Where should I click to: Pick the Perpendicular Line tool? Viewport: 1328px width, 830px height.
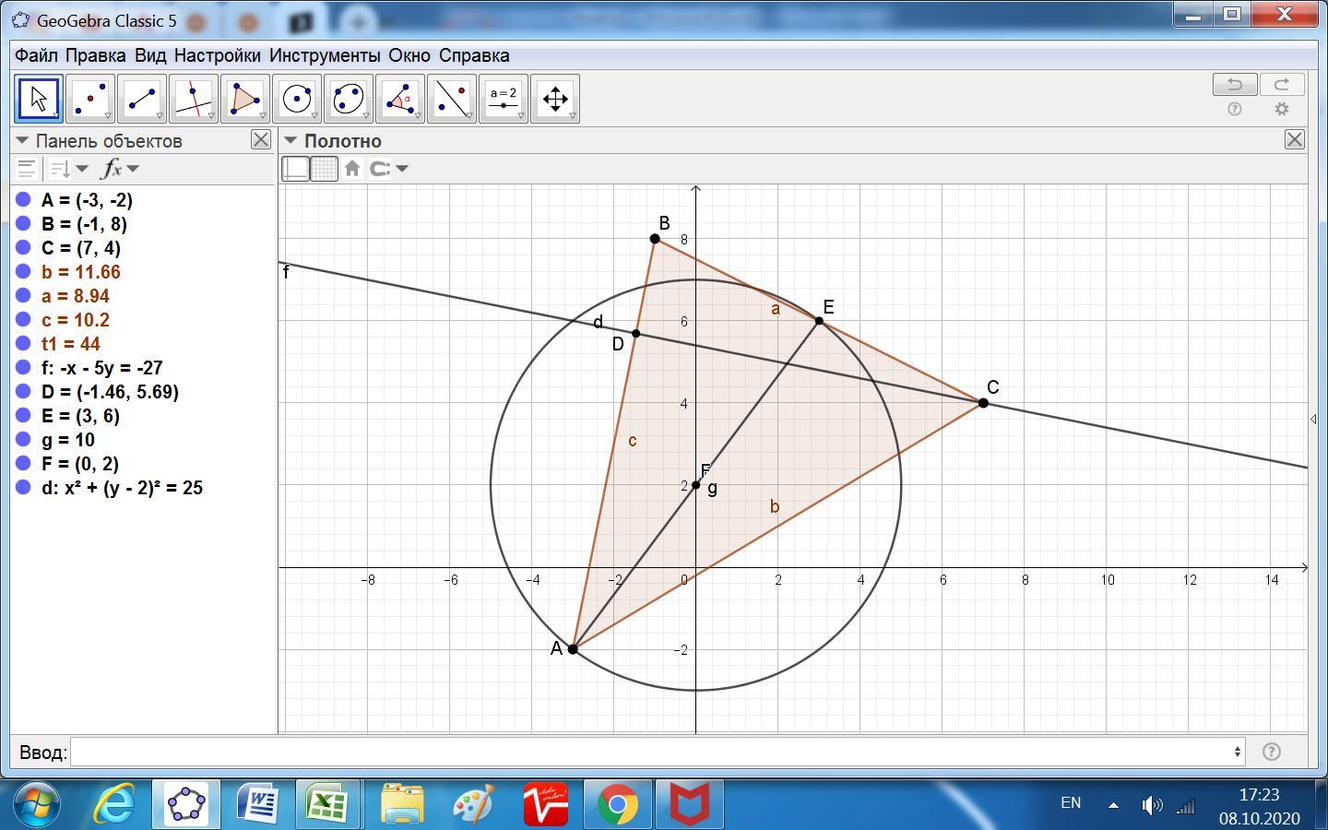(194, 99)
